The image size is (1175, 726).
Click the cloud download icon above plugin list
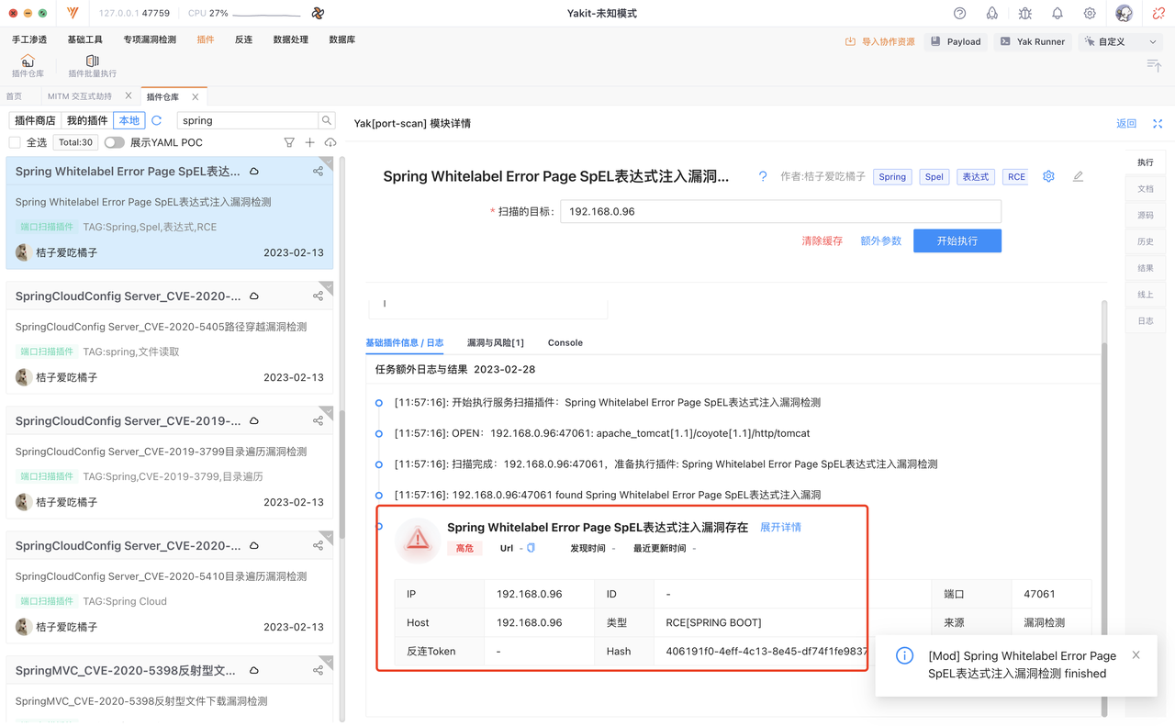click(330, 142)
